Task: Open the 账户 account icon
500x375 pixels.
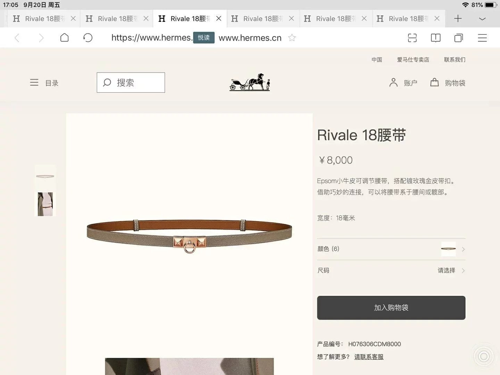Action: [x=403, y=83]
